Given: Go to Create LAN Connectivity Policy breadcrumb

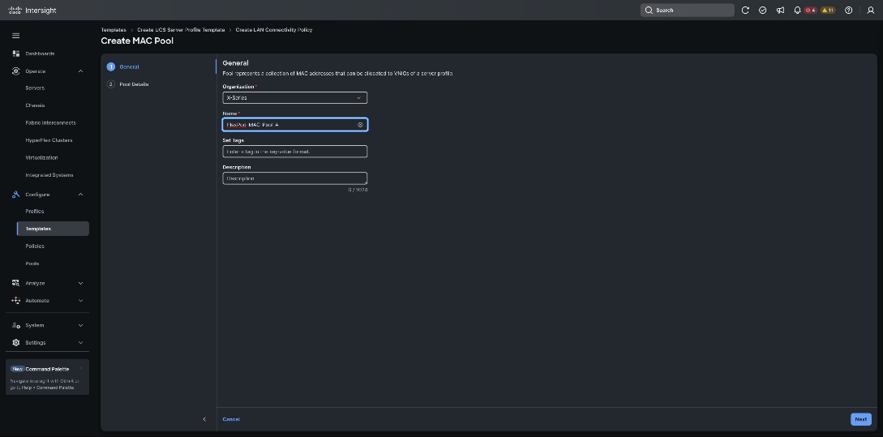Looking at the screenshot, I should pos(274,30).
